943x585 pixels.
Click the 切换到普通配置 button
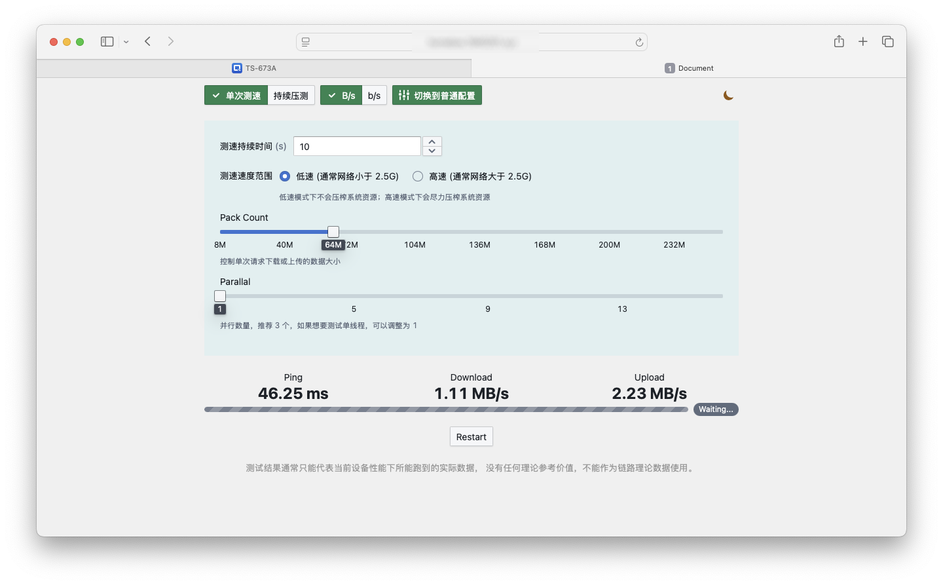[437, 94]
